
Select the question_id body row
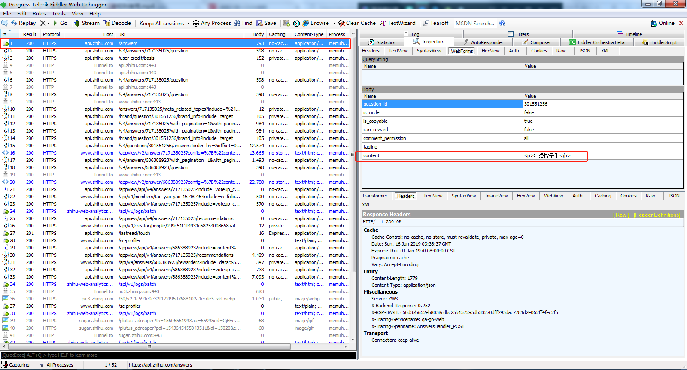[x=523, y=104]
